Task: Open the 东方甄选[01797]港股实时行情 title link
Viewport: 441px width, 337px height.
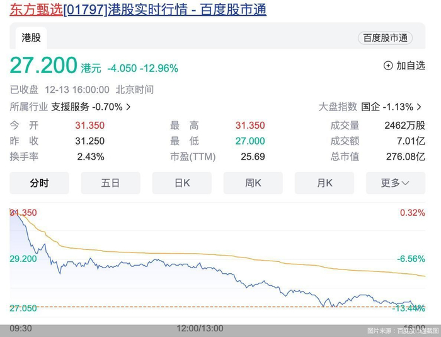Action: coord(138,9)
